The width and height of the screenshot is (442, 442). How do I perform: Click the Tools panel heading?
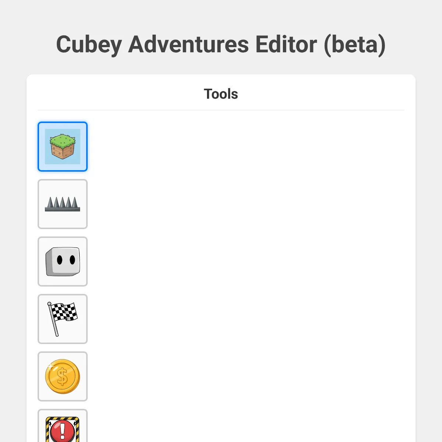point(221,94)
